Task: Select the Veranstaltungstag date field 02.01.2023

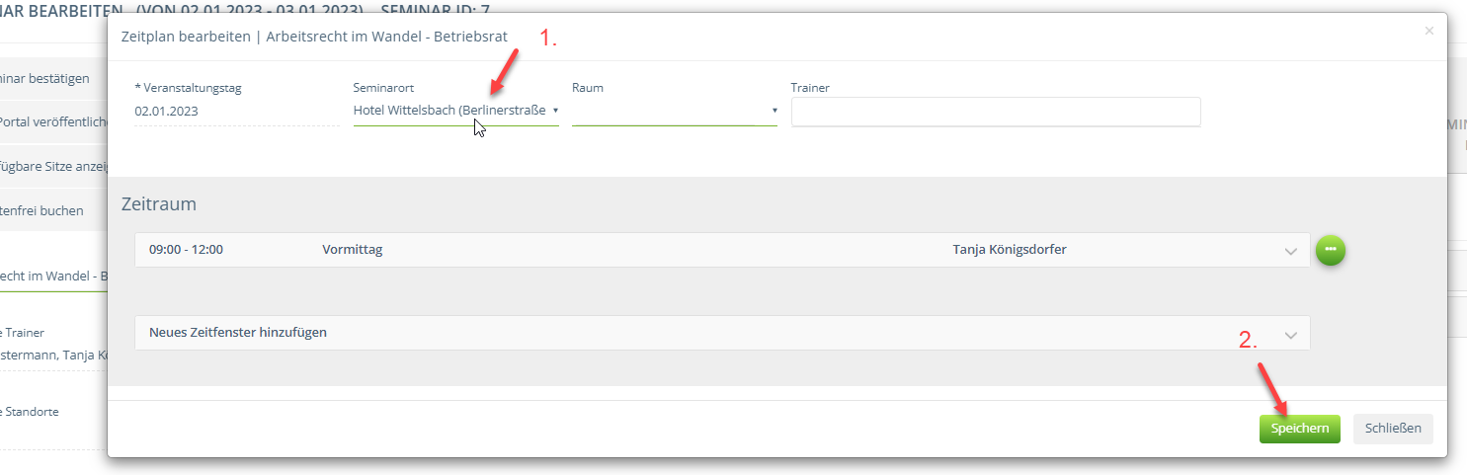Action: click(x=236, y=112)
